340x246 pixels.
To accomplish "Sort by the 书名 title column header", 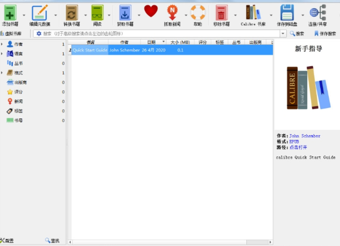I will [x=90, y=42].
